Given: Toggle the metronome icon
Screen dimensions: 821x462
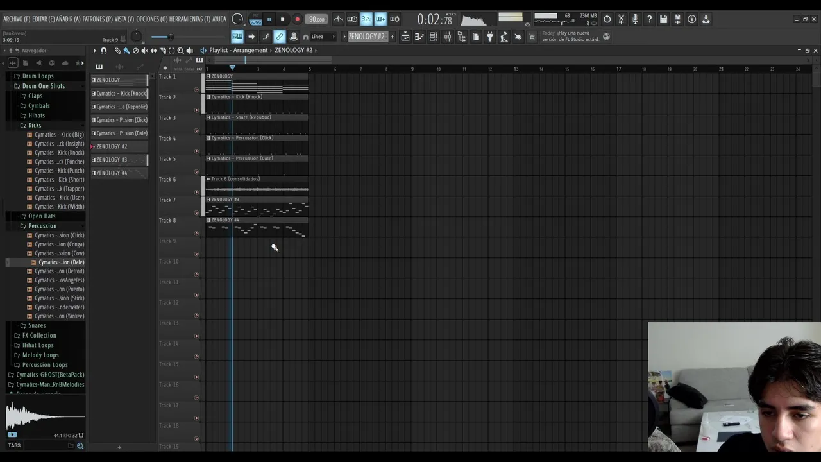Looking at the screenshot, I should tap(338, 19).
